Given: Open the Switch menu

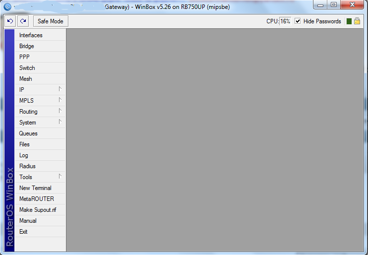Looking at the screenshot, I should pyautogui.click(x=40, y=68).
